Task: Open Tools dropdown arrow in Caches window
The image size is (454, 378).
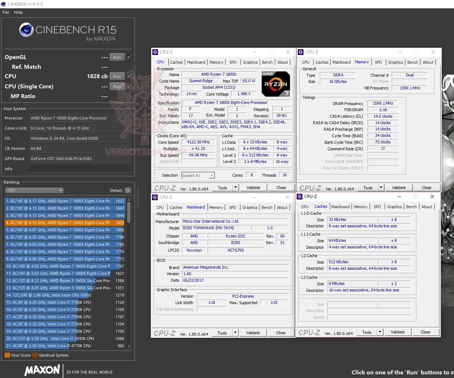Action: click(380, 332)
